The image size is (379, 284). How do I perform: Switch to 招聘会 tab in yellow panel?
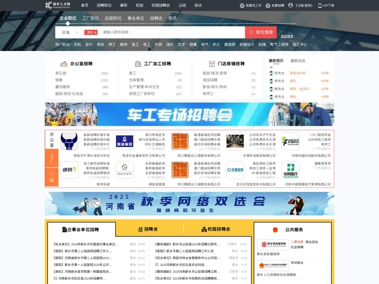(147, 229)
